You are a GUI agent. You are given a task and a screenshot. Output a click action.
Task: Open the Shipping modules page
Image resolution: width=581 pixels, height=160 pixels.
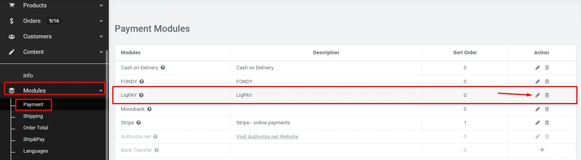click(33, 116)
